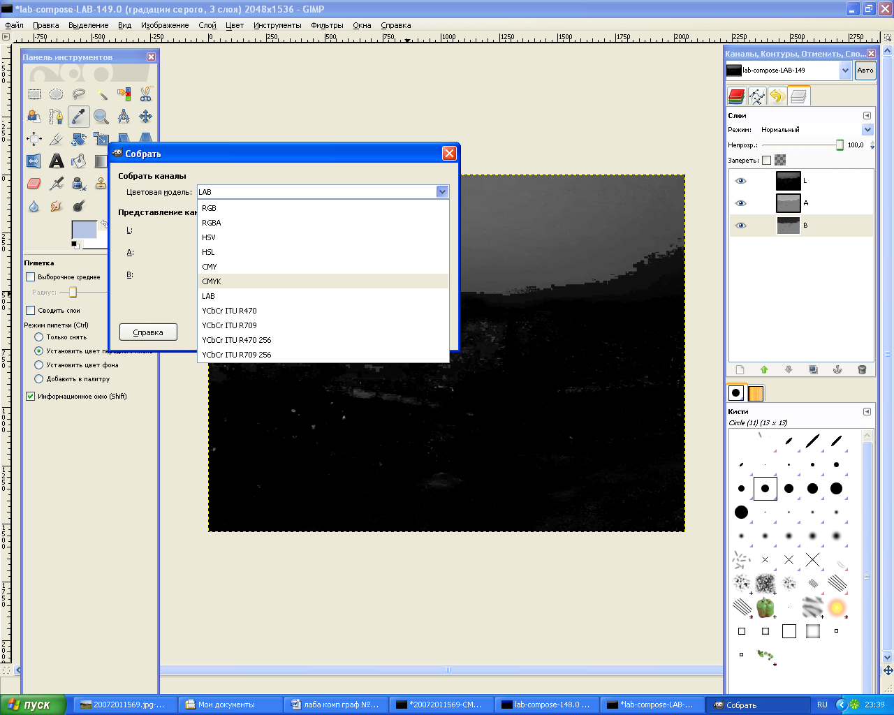Select the pepper brush in Кисти
This screenshot has height=715, width=894.
(x=765, y=607)
